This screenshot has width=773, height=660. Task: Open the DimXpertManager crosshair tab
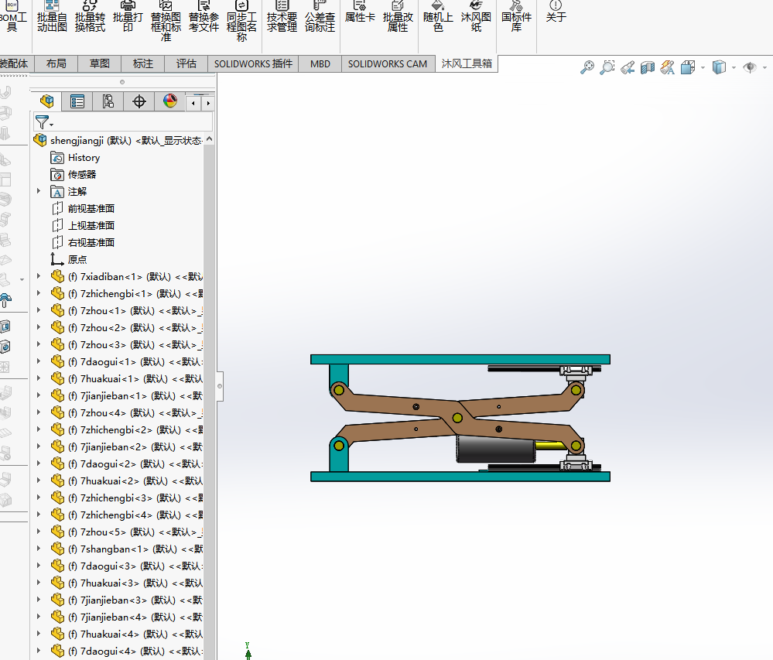point(139,101)
